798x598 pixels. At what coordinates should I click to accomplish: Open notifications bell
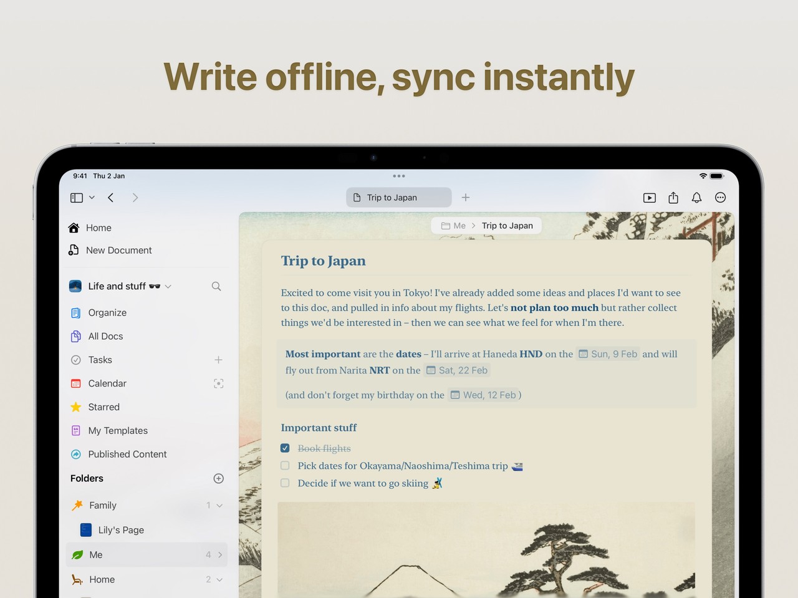click(697, 198)
